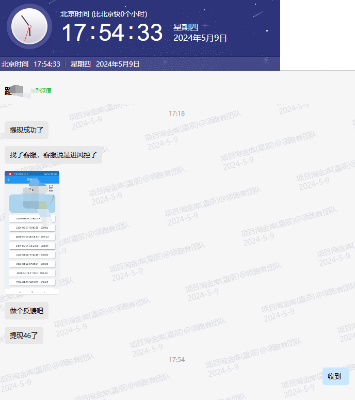
Task: Select the 找了客服 customer service message bubble
Action: click(53, 155)
